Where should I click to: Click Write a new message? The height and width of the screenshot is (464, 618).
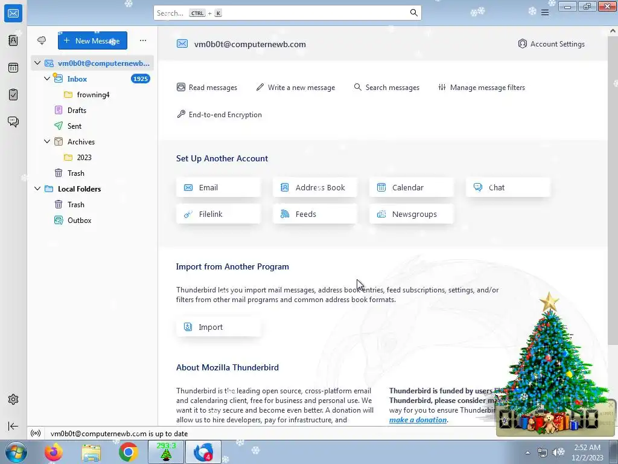[296, 88]
